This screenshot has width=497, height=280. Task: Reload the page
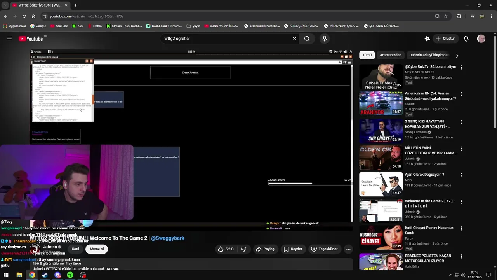24,16
